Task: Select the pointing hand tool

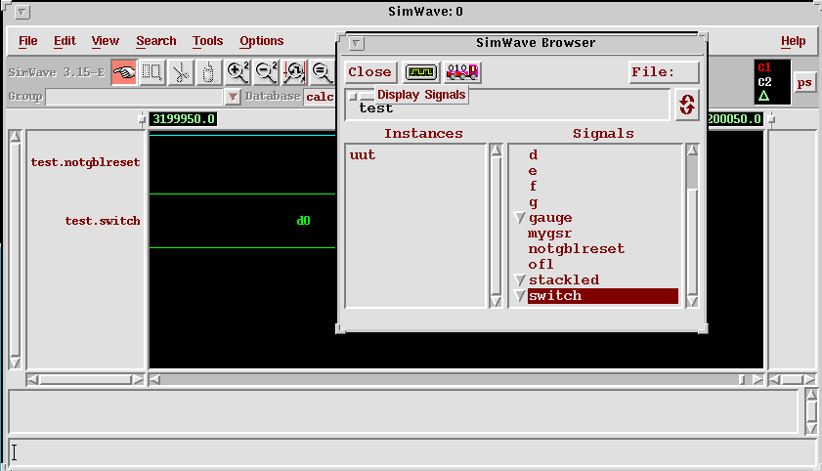Action: [x=124, y=72]
